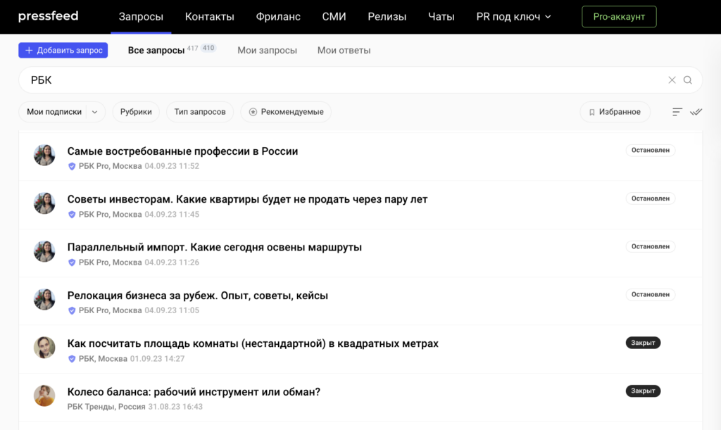Image resolution: width=721 pixels, height=430 pixels.
Task: Open the sort list icon
Action: 677,112
